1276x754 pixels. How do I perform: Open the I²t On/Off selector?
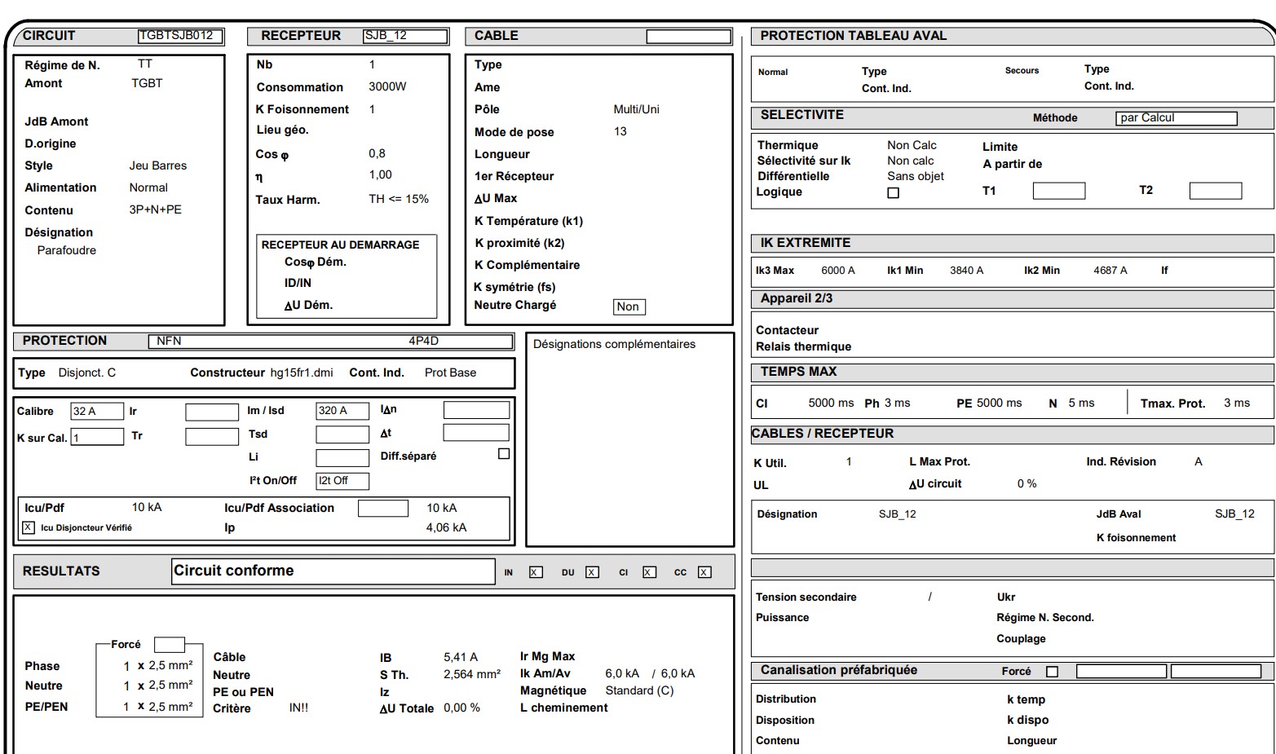(342, 481)
